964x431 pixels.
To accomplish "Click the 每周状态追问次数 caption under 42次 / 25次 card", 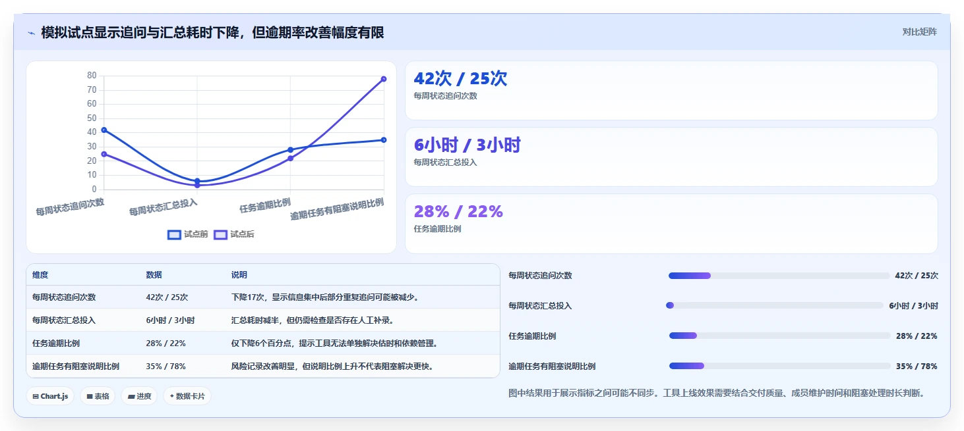I will pyautogui.click(x=445, y=96).
